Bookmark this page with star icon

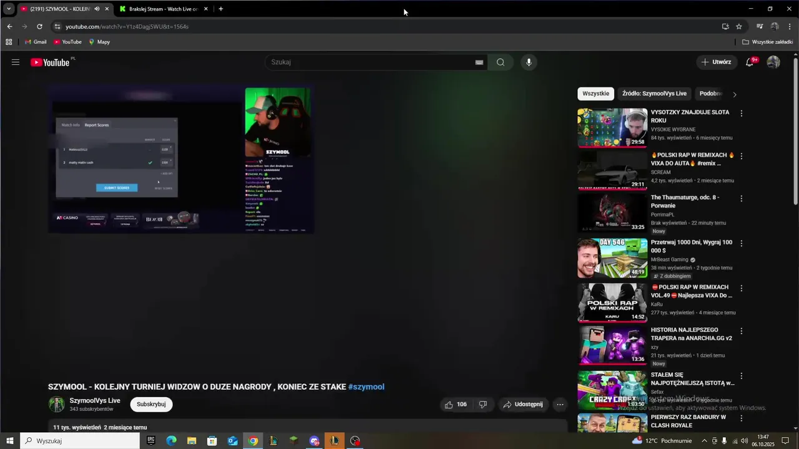[739, 27]
